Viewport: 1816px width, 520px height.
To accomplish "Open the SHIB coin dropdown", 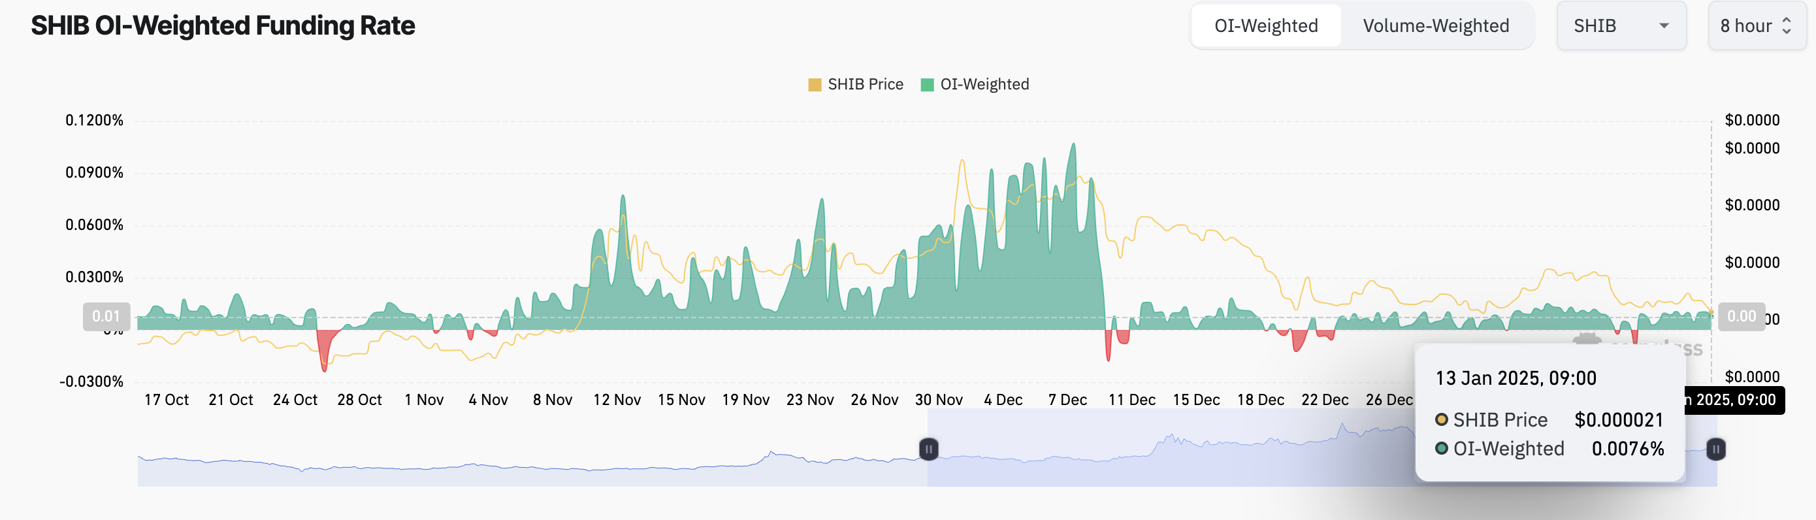I will (x=1621, y=26).
